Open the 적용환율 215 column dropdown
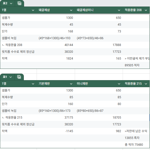 tap(146, 84)
